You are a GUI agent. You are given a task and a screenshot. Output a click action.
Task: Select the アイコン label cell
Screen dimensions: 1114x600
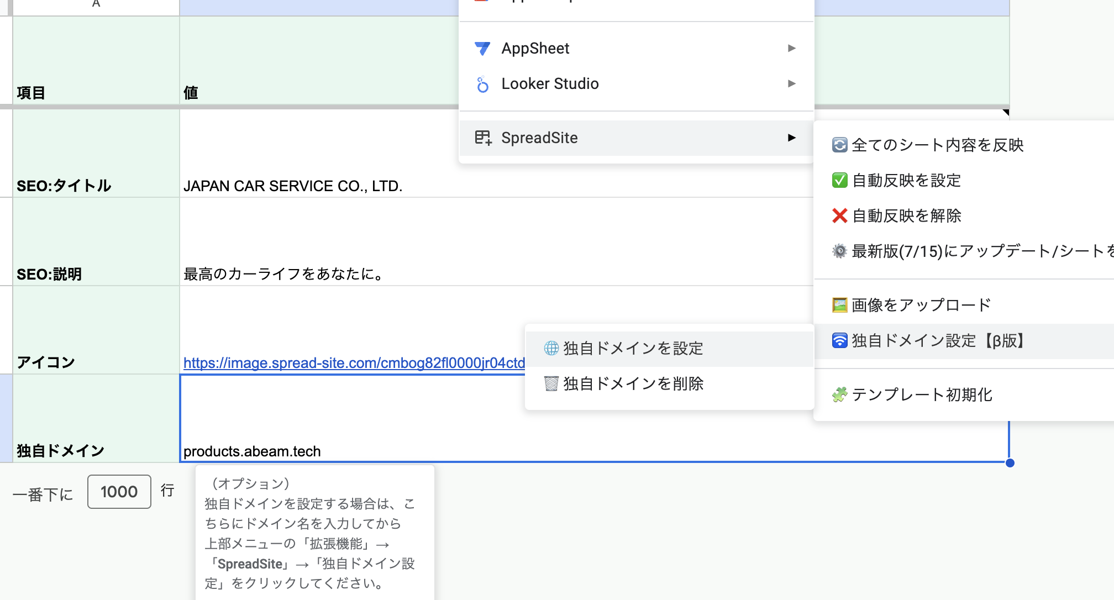pos(96,330)
